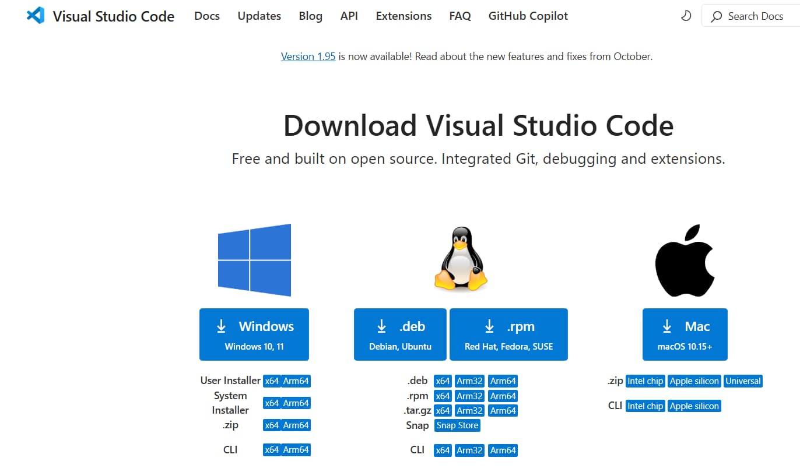Select Universal for the Mac .zip
Image resolution: width=800 pixels, height=472 pixels.
(x=743, y=381)
